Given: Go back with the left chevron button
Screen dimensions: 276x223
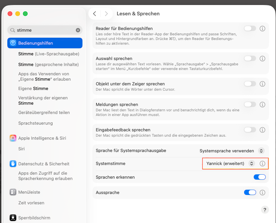Looking at the screenshot, I should tap(95, 14).
